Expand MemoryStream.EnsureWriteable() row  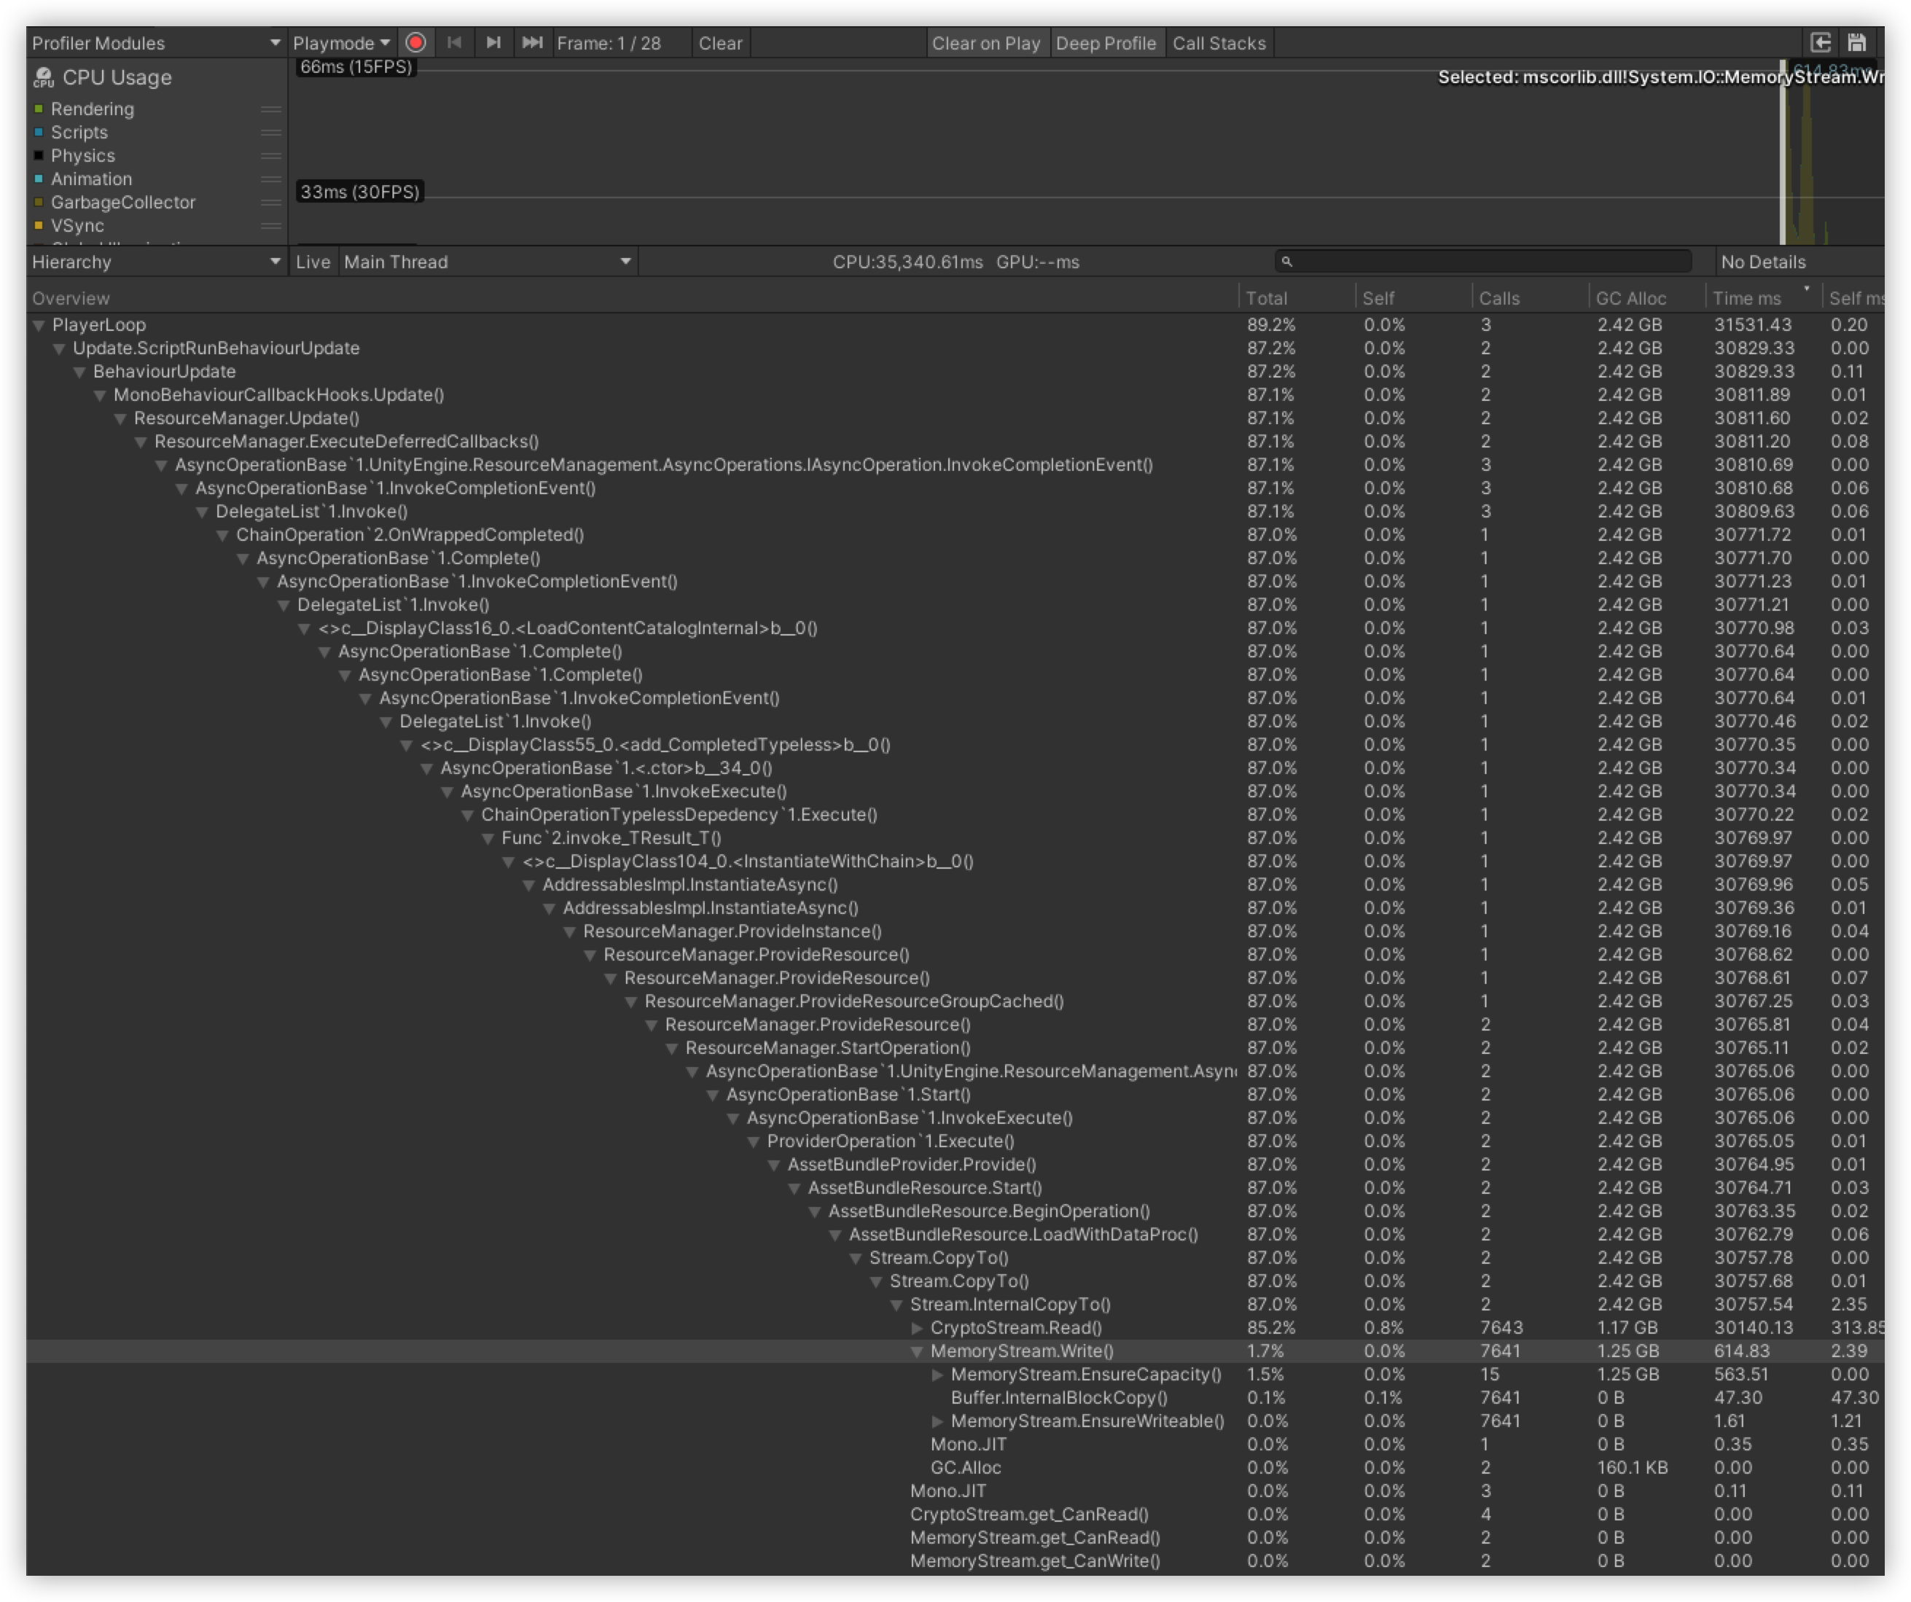tap(938, 1422)
